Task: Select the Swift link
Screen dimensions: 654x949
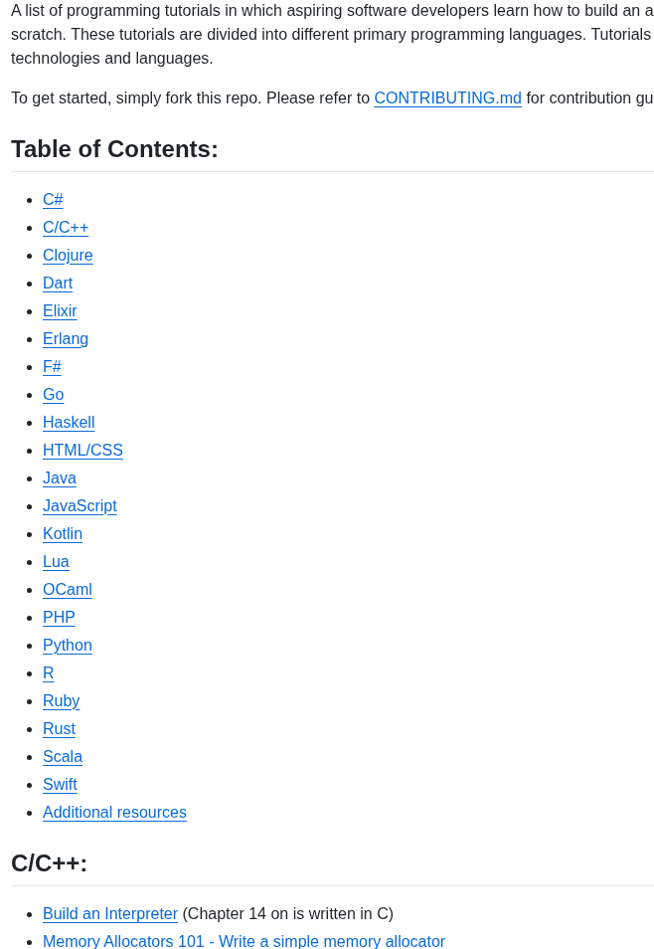Action: pyautogui.click(x=60, y=785)
